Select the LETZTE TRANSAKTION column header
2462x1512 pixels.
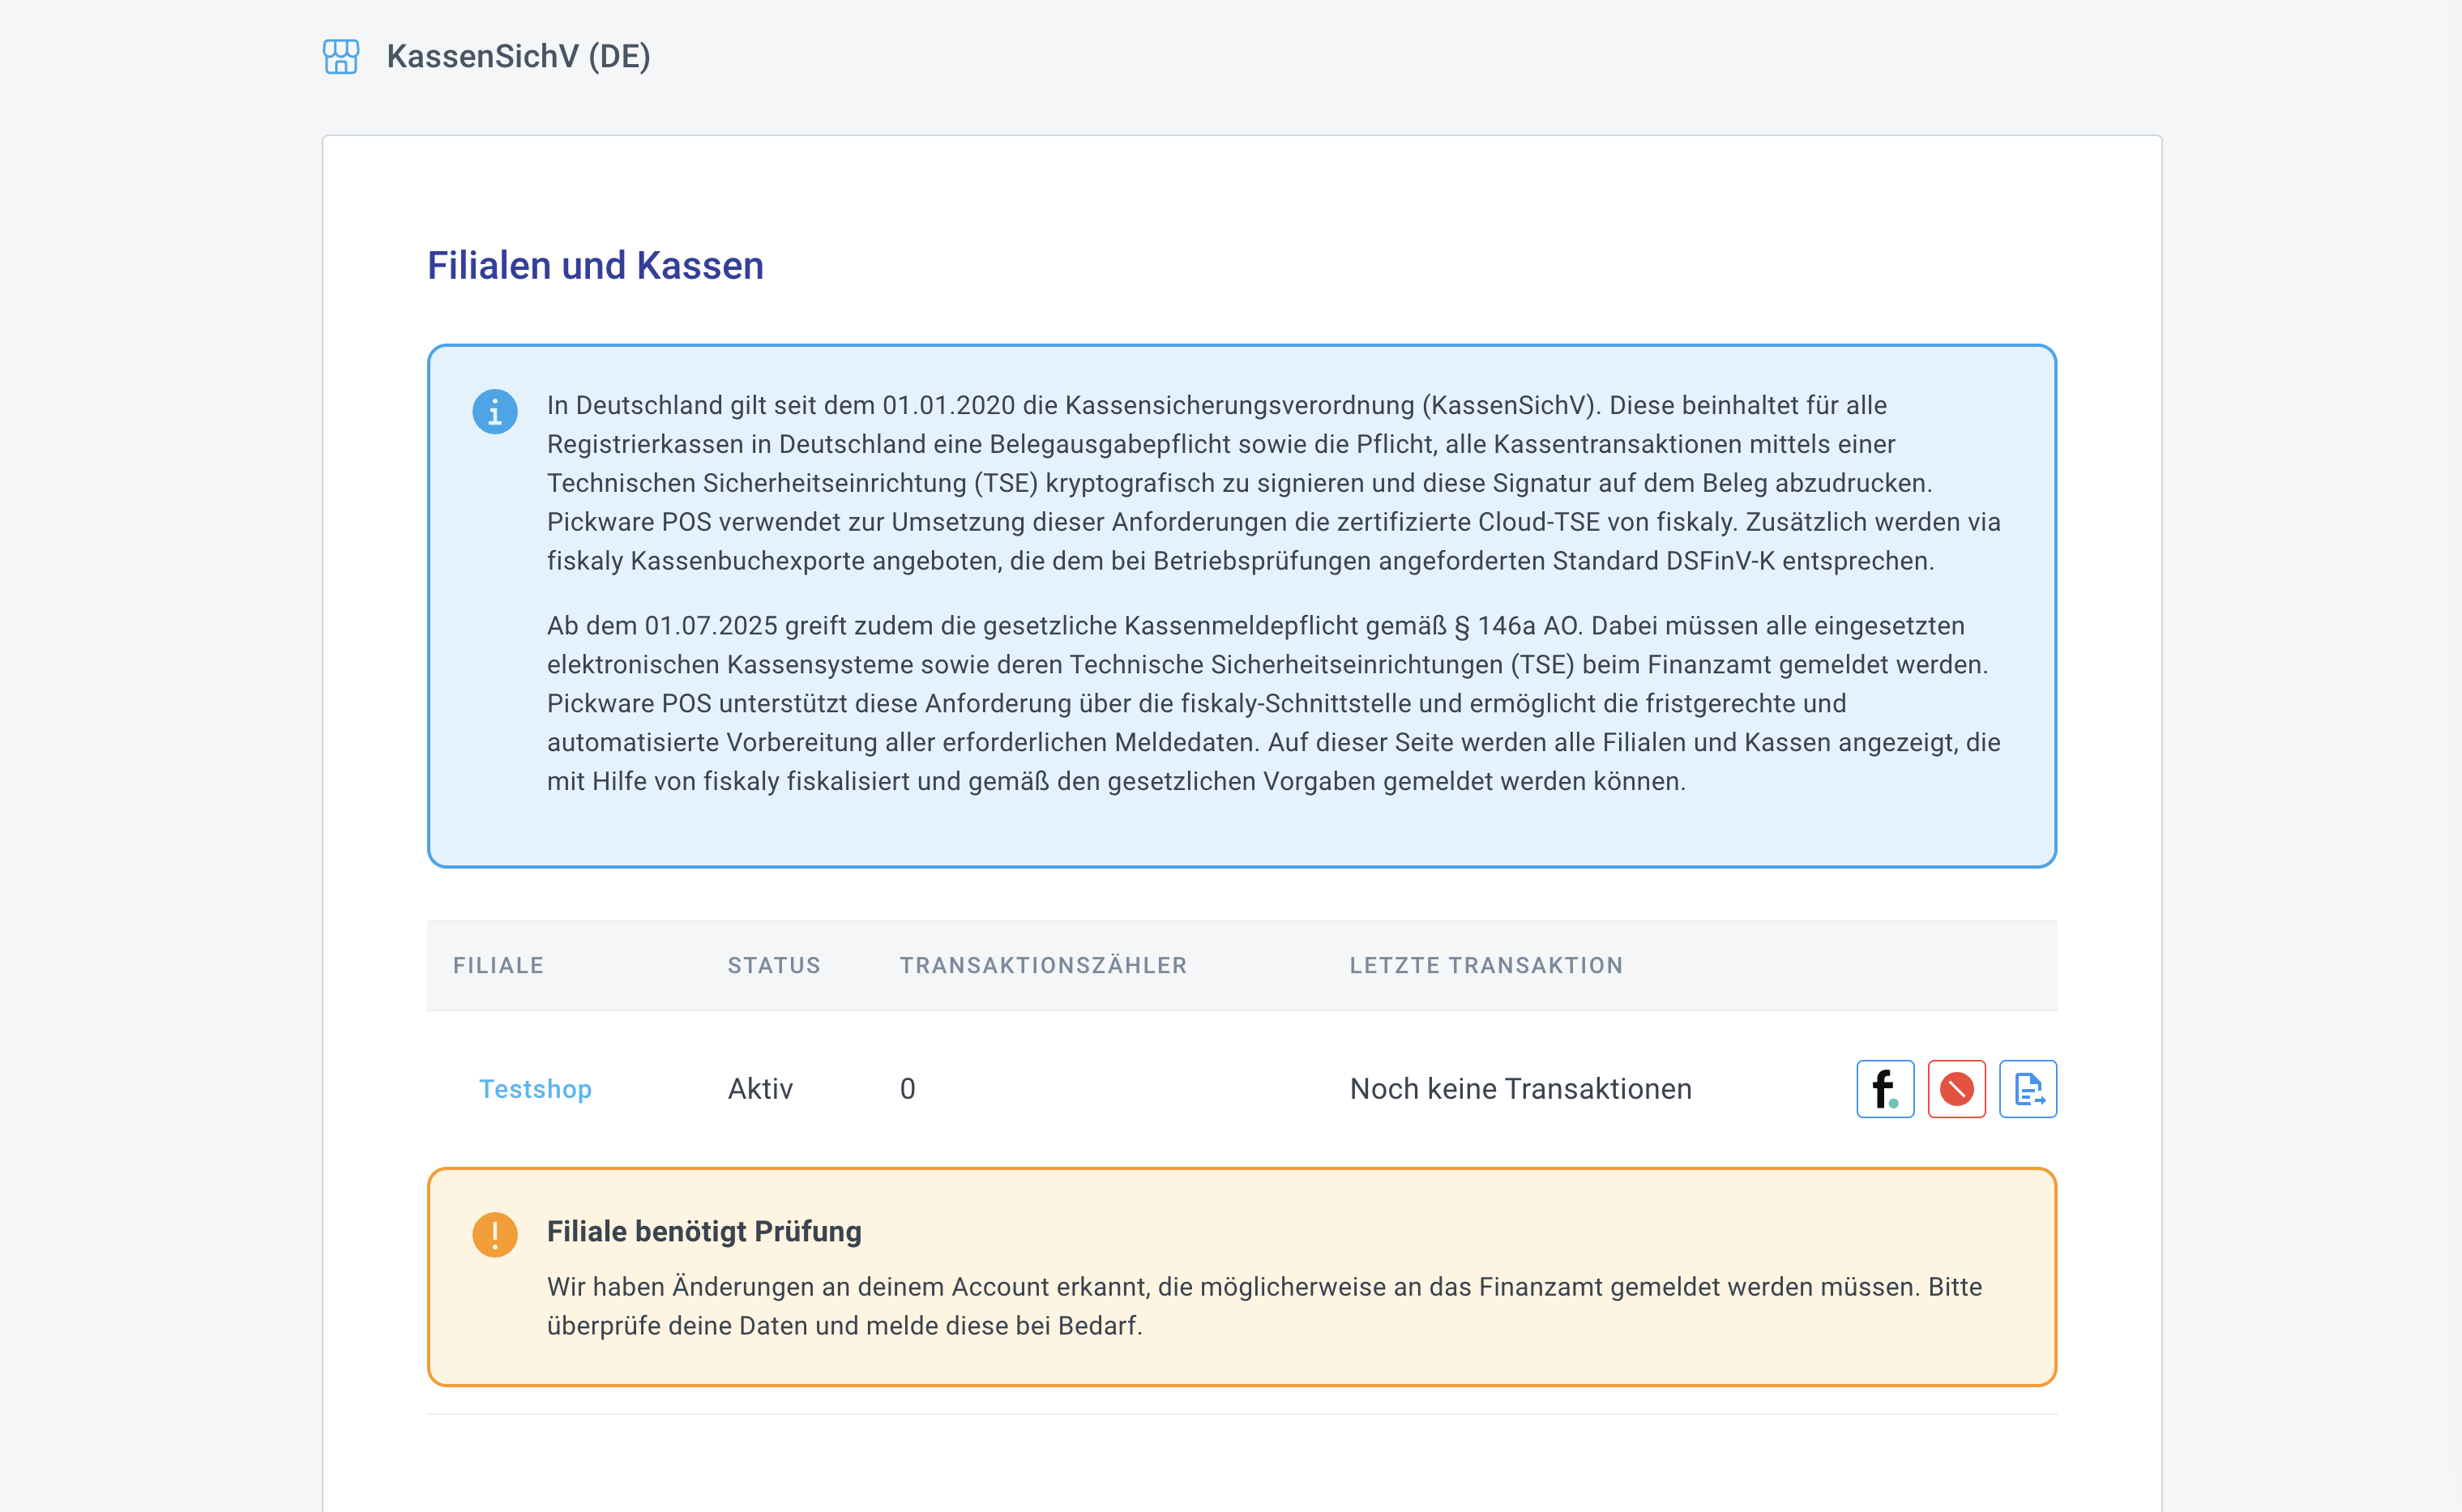[x=1486, y=965]
